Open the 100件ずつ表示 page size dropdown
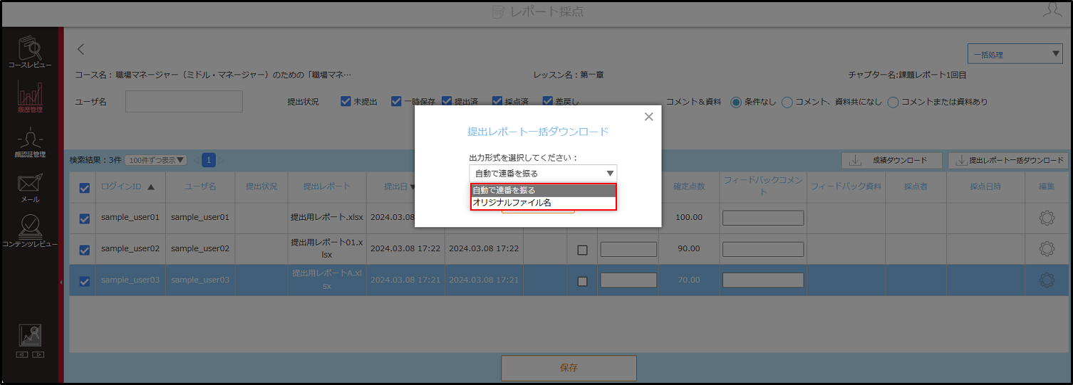 155,160
